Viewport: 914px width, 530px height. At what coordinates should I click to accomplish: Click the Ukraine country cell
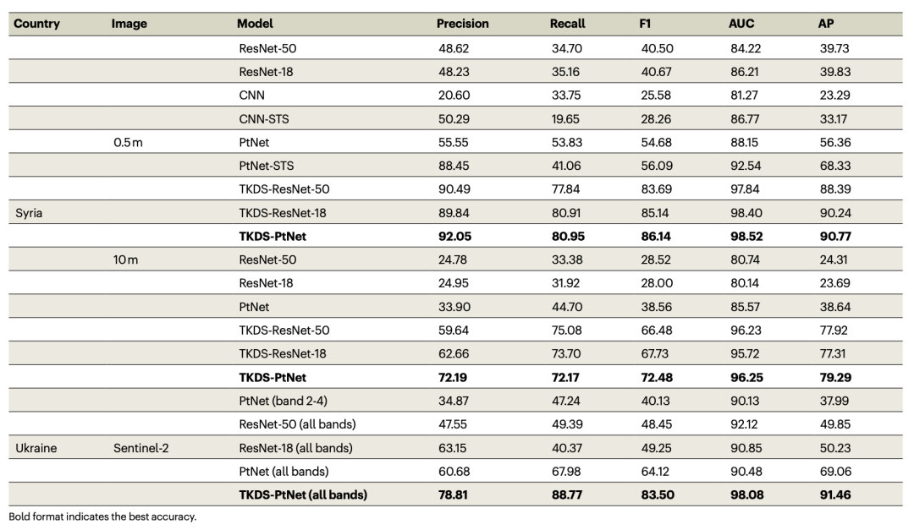tap(36, 448)
